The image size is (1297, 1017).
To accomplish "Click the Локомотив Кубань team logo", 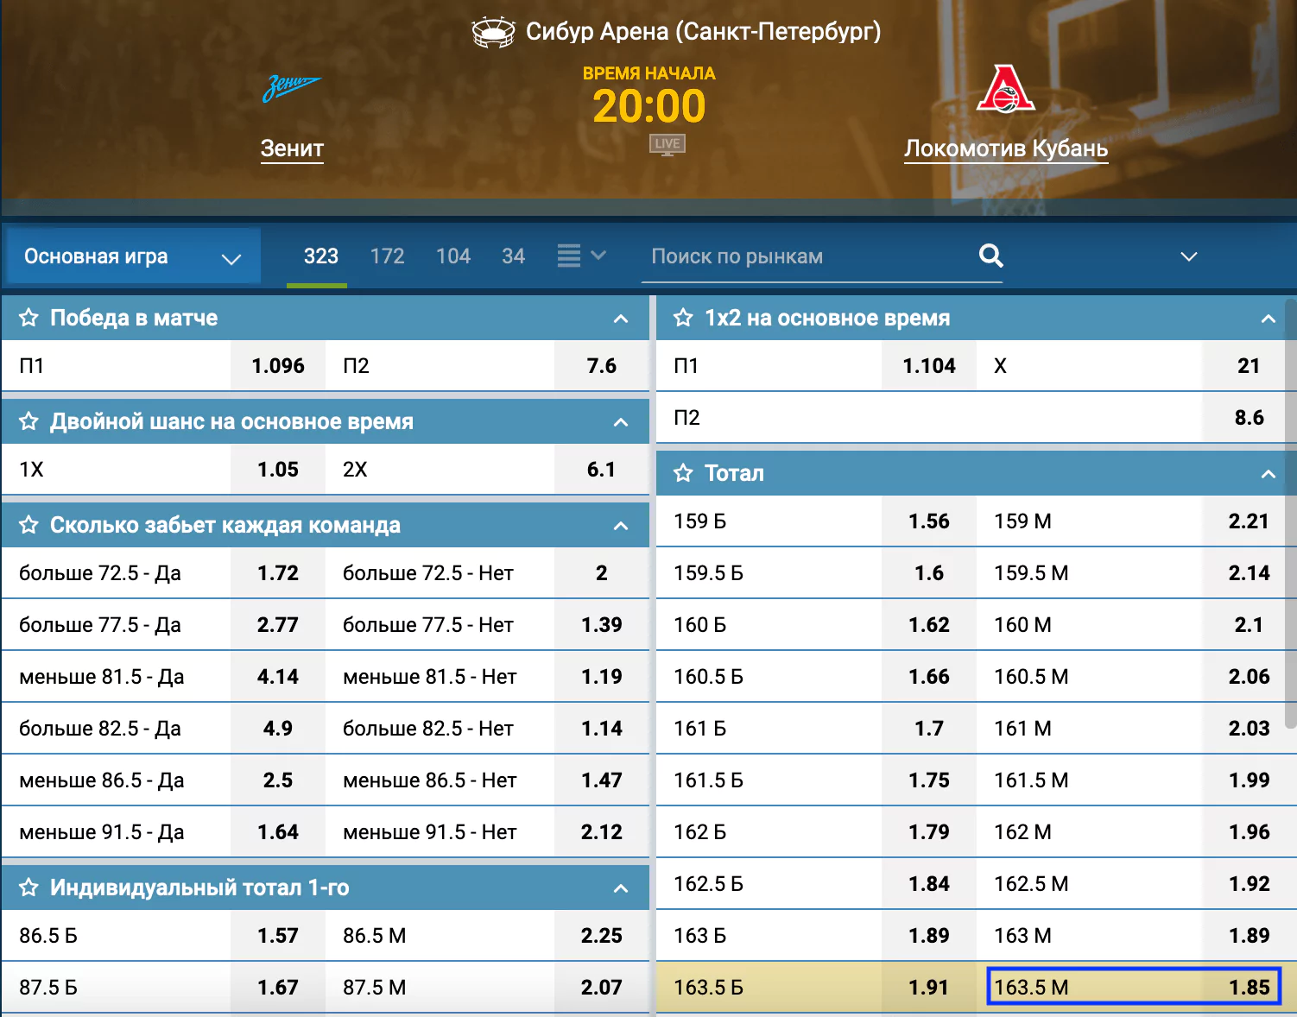I will coord(1005,89).
